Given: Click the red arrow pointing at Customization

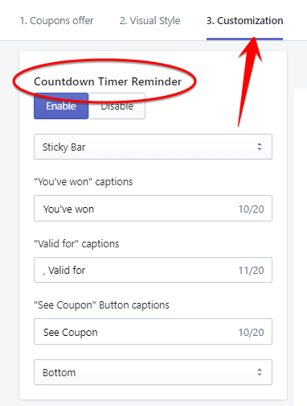Looking at the screenshot, I should 248,81.
